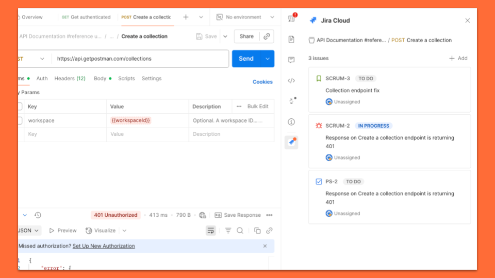Screen dimensions: 495x278
Task: Click the related collections arrows icon
Action: (292, 101)
